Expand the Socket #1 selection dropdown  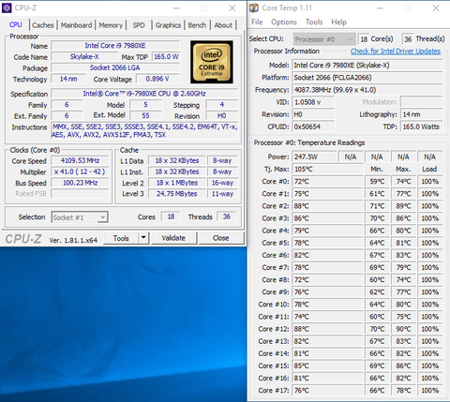tap(80, 217)
